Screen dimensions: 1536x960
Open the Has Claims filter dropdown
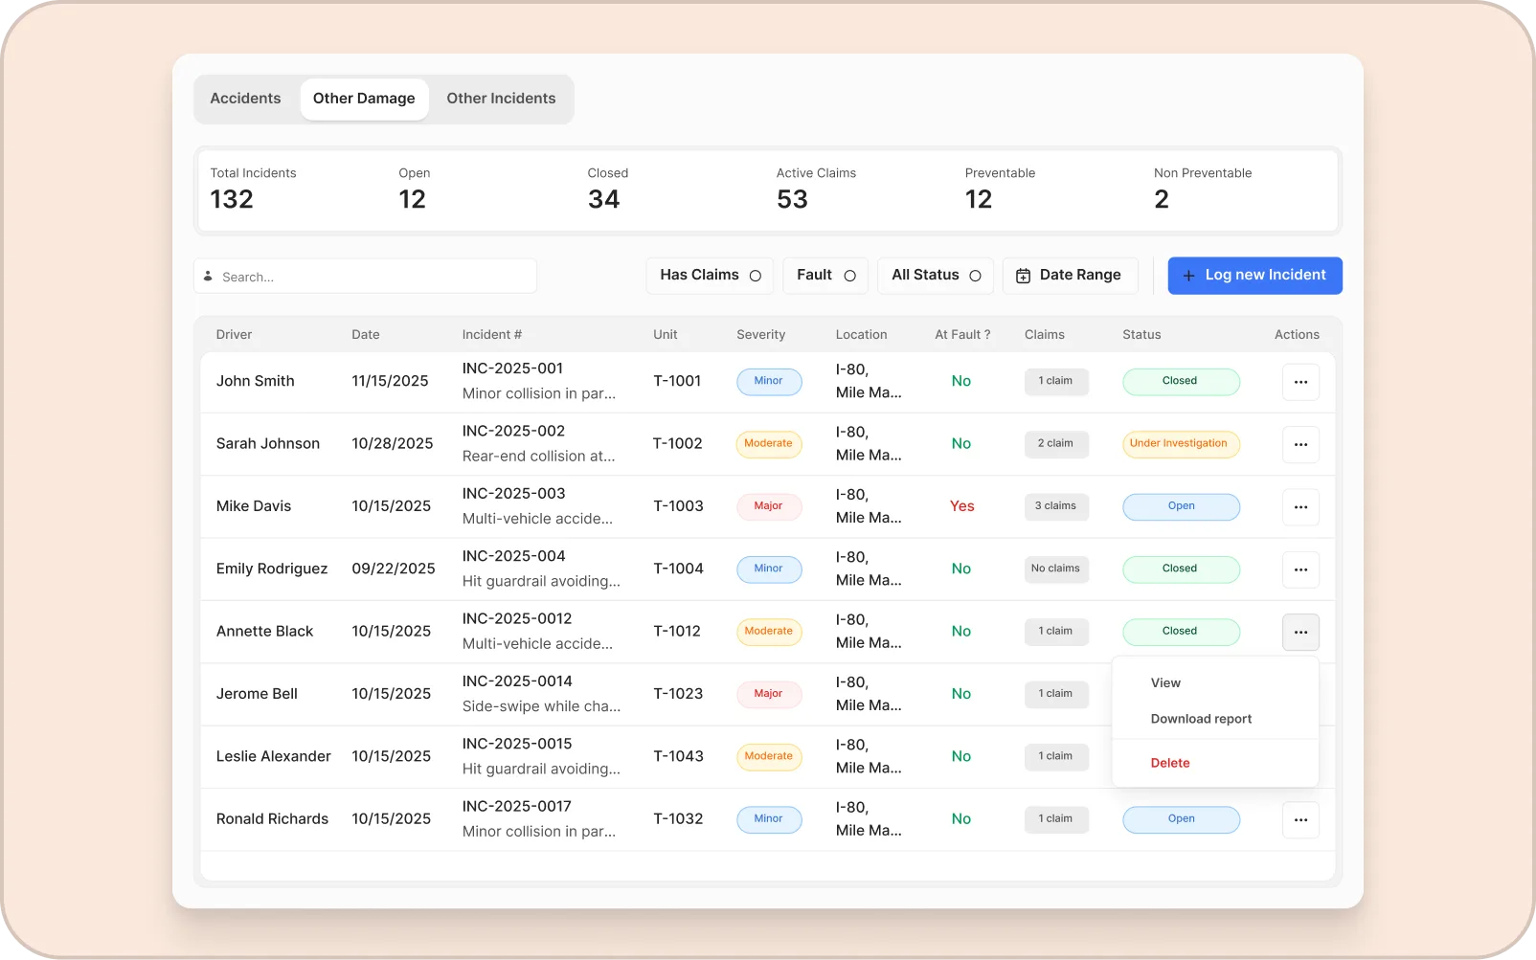coord(710,276)
